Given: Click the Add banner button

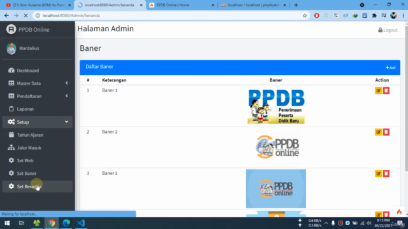Looking at the screenshot, I should (391, 67).
